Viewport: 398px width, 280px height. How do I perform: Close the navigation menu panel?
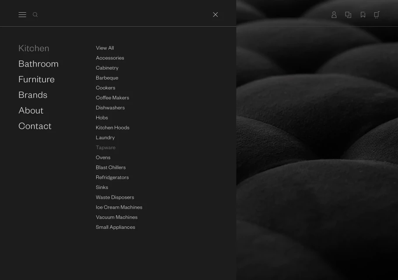coord(215,15)
